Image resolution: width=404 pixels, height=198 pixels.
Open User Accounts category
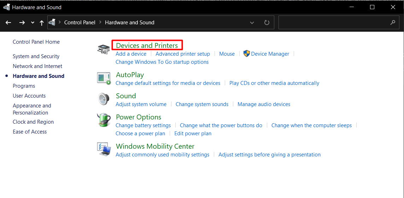pos(29,96)
